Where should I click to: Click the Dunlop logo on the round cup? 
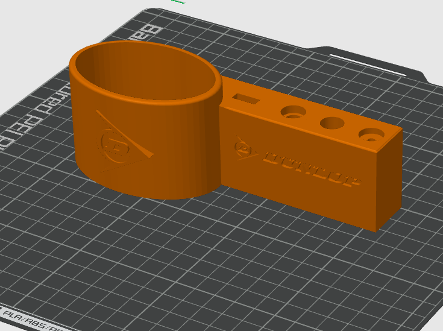(x=124, y=141)
